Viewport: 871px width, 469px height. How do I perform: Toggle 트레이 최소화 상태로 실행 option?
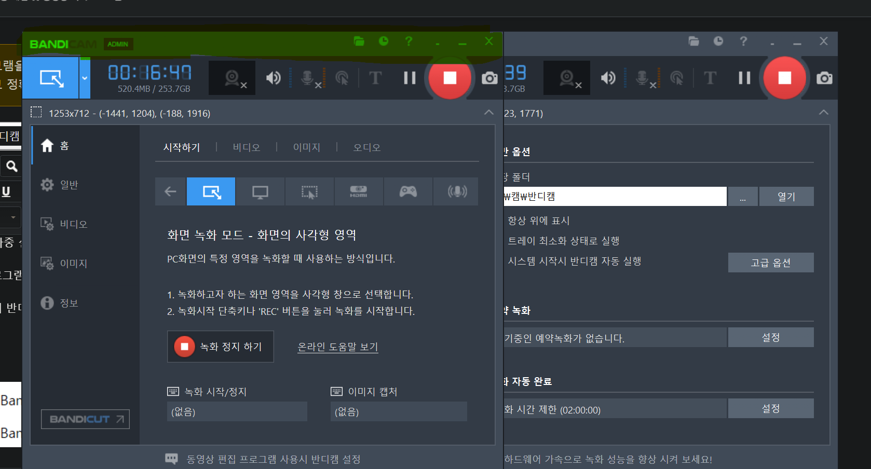coord(563,241)
